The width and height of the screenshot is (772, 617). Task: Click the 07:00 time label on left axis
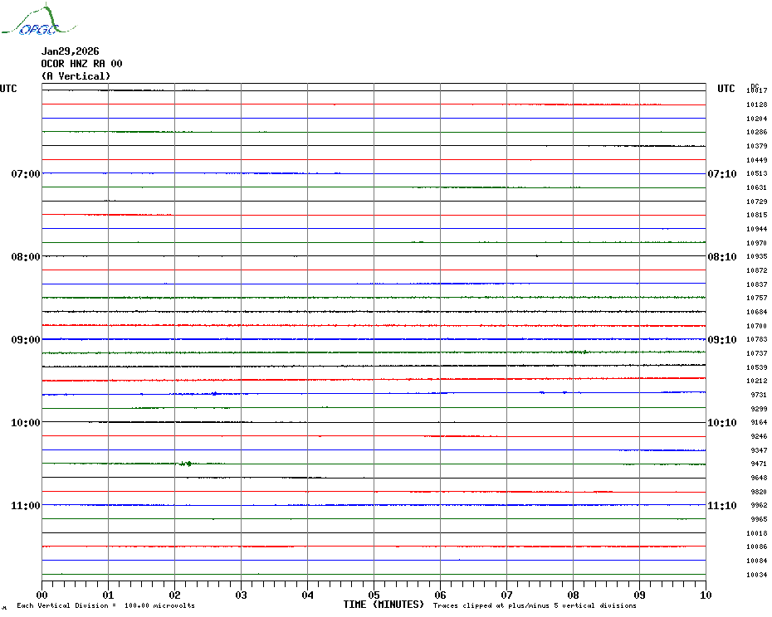(x=26, y=174)
